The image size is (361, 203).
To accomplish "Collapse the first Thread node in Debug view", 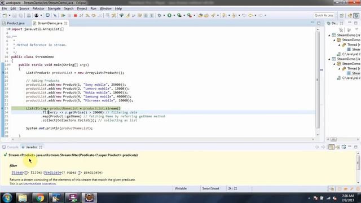I will (340, 45).
